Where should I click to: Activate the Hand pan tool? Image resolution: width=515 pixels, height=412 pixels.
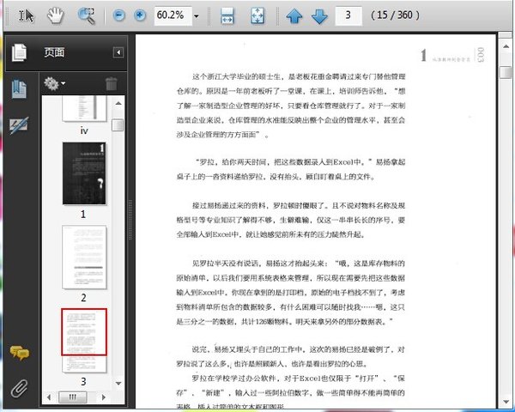56,15
